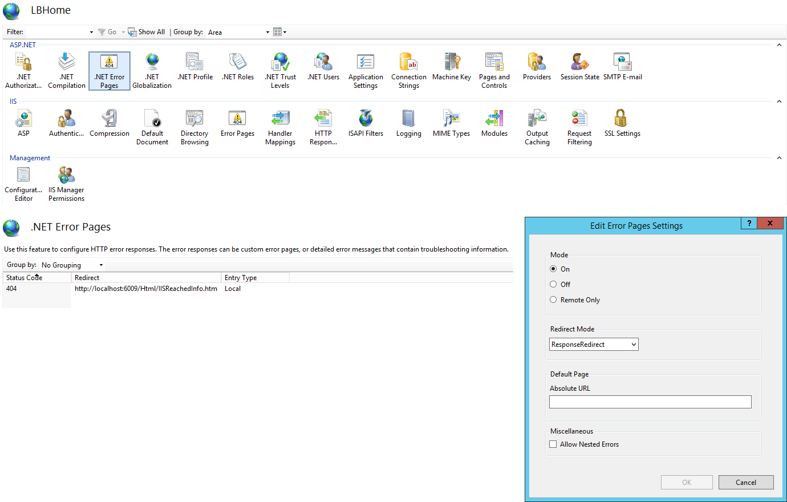Open Request Filtering feature

coord(580,127)
